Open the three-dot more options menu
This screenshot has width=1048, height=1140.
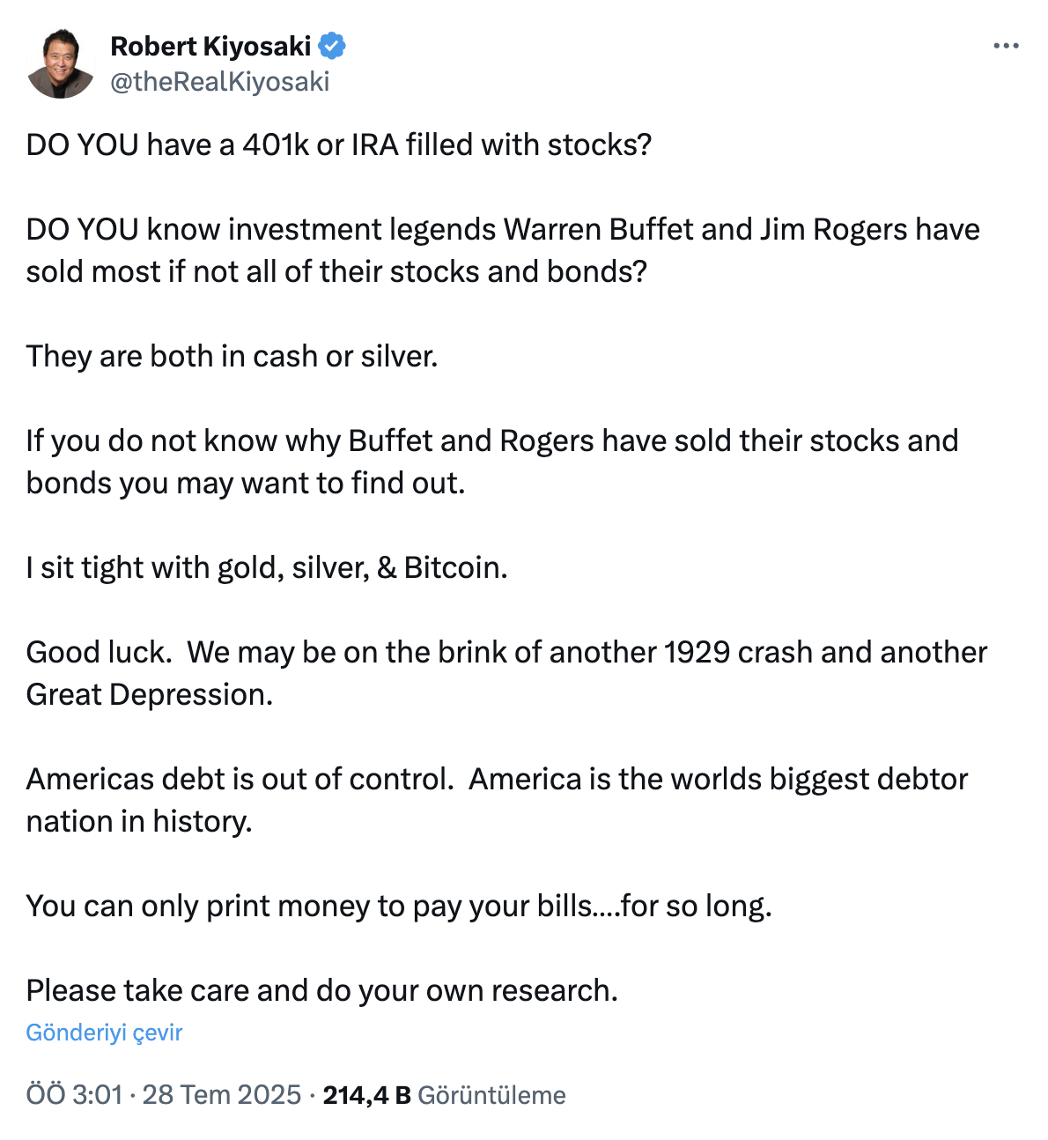tap(1006, 46)
